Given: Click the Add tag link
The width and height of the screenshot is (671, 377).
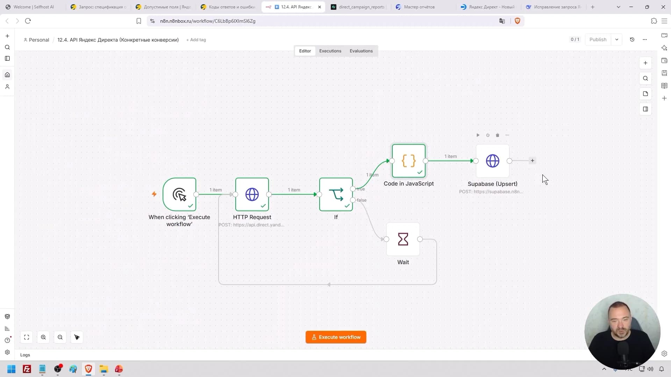Looking at the screenshot, I should click(196, 40).
